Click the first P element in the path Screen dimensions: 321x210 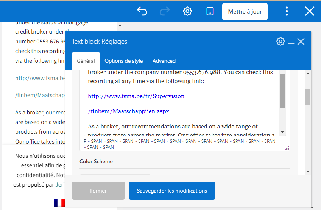coord(85,141)
